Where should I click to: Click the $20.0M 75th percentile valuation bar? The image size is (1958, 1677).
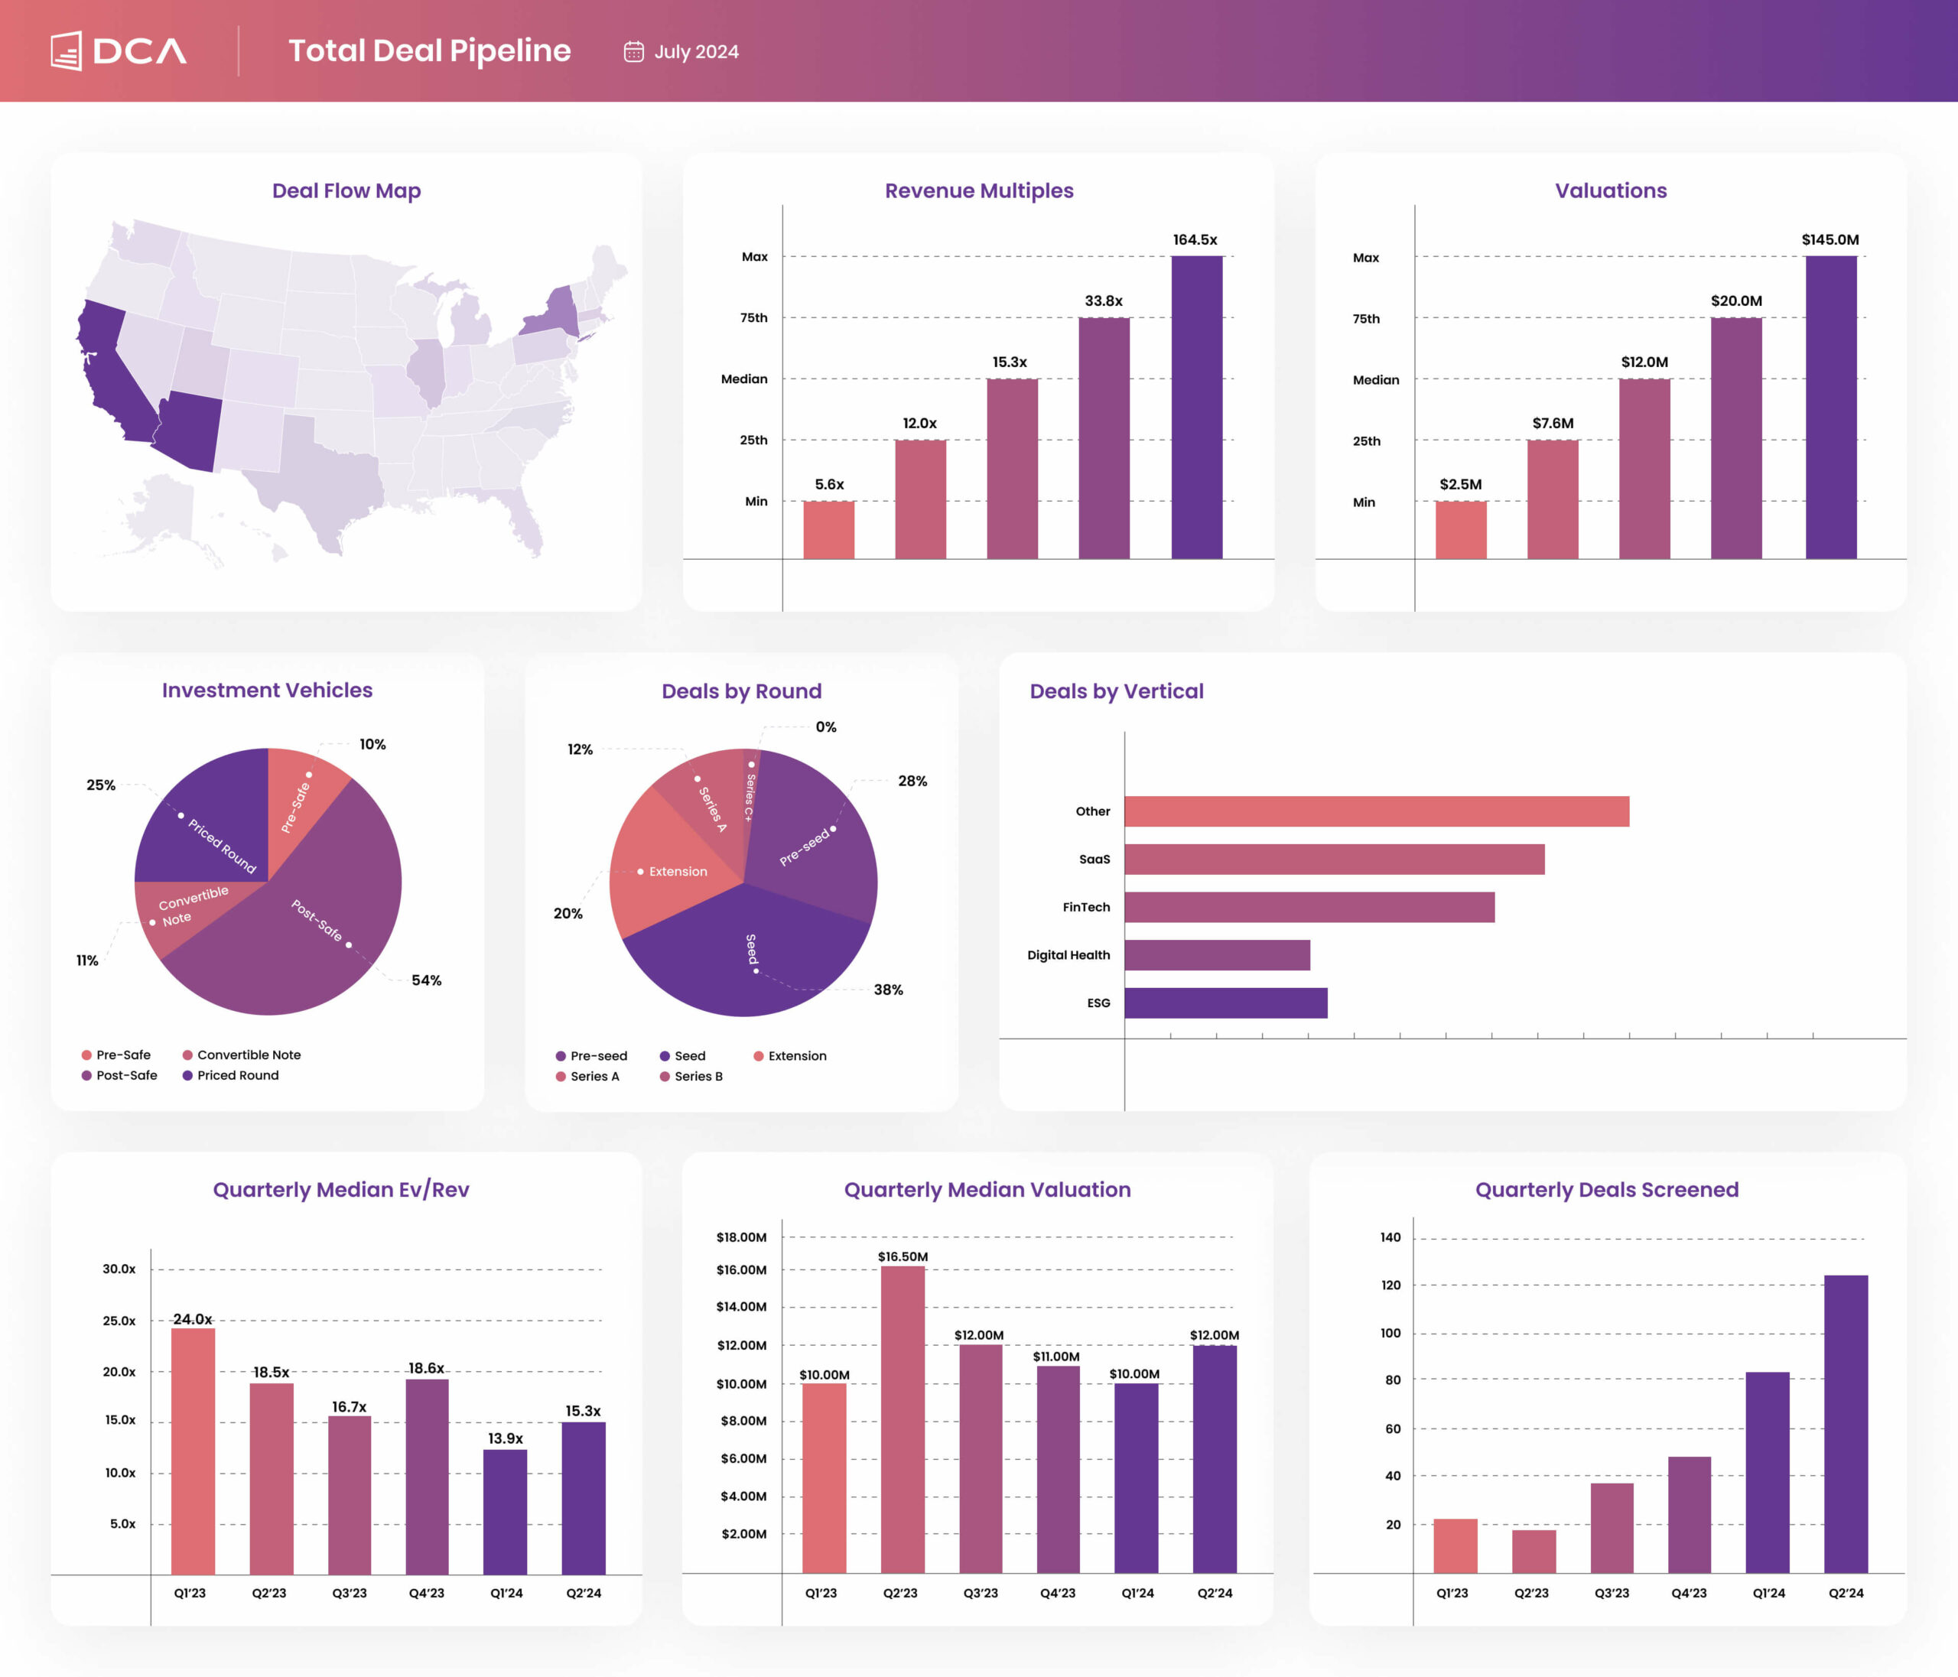[1736, 437]
